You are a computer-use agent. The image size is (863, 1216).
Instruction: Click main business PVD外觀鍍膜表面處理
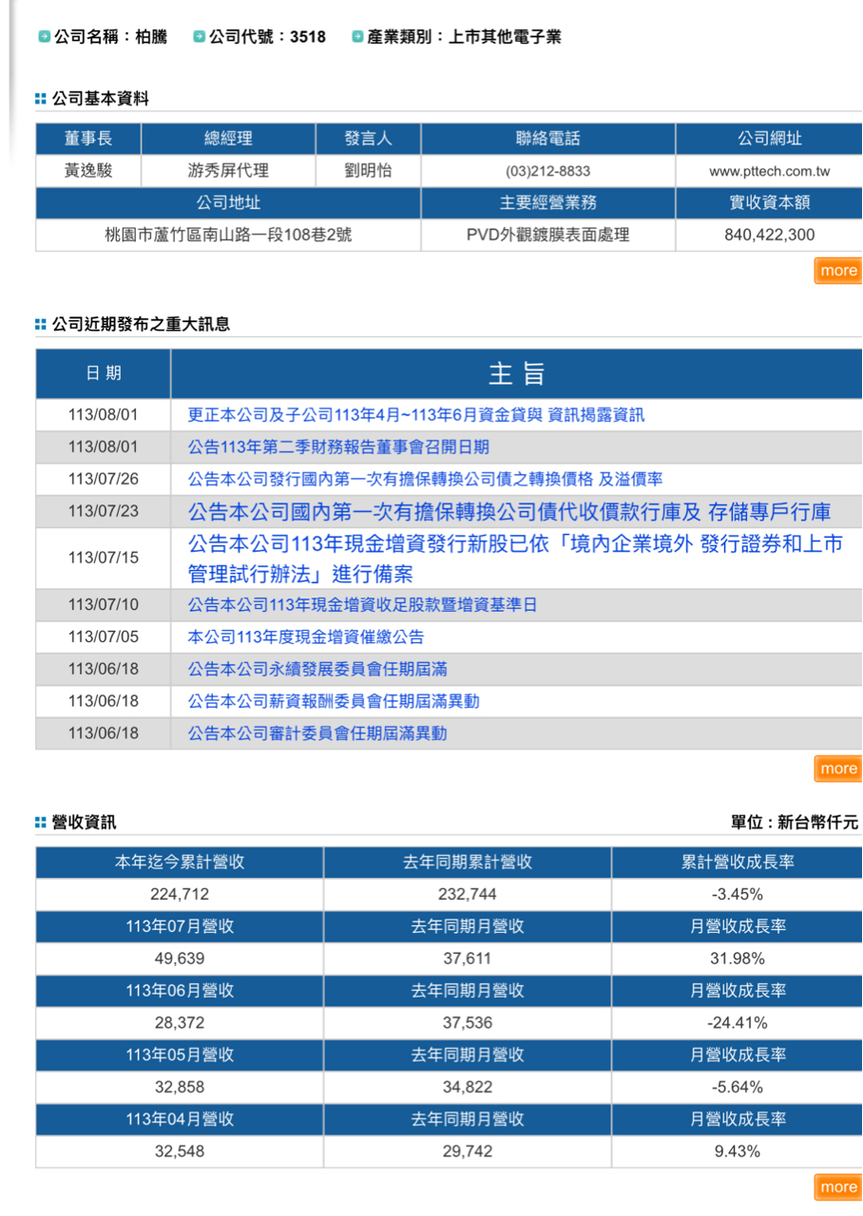point(547,235)
